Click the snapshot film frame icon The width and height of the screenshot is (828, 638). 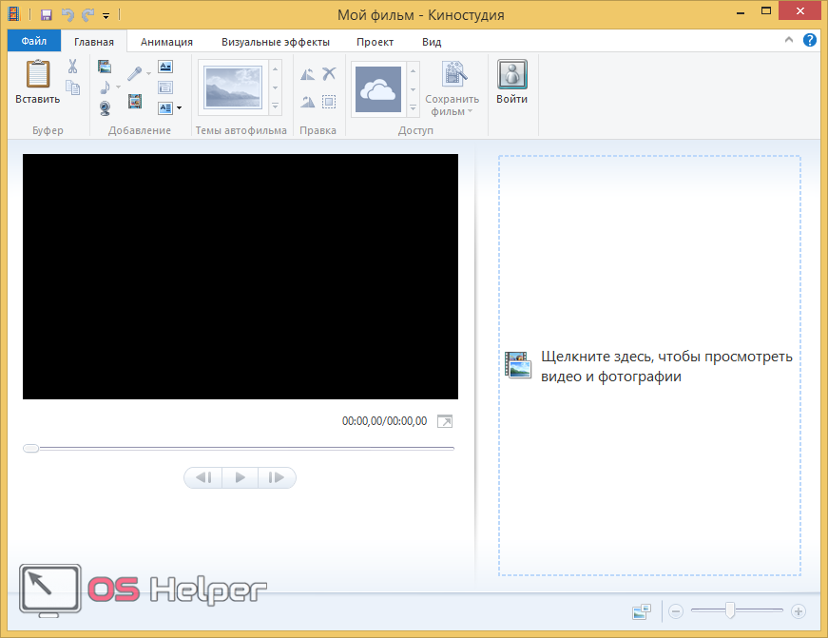coord(135,101)
